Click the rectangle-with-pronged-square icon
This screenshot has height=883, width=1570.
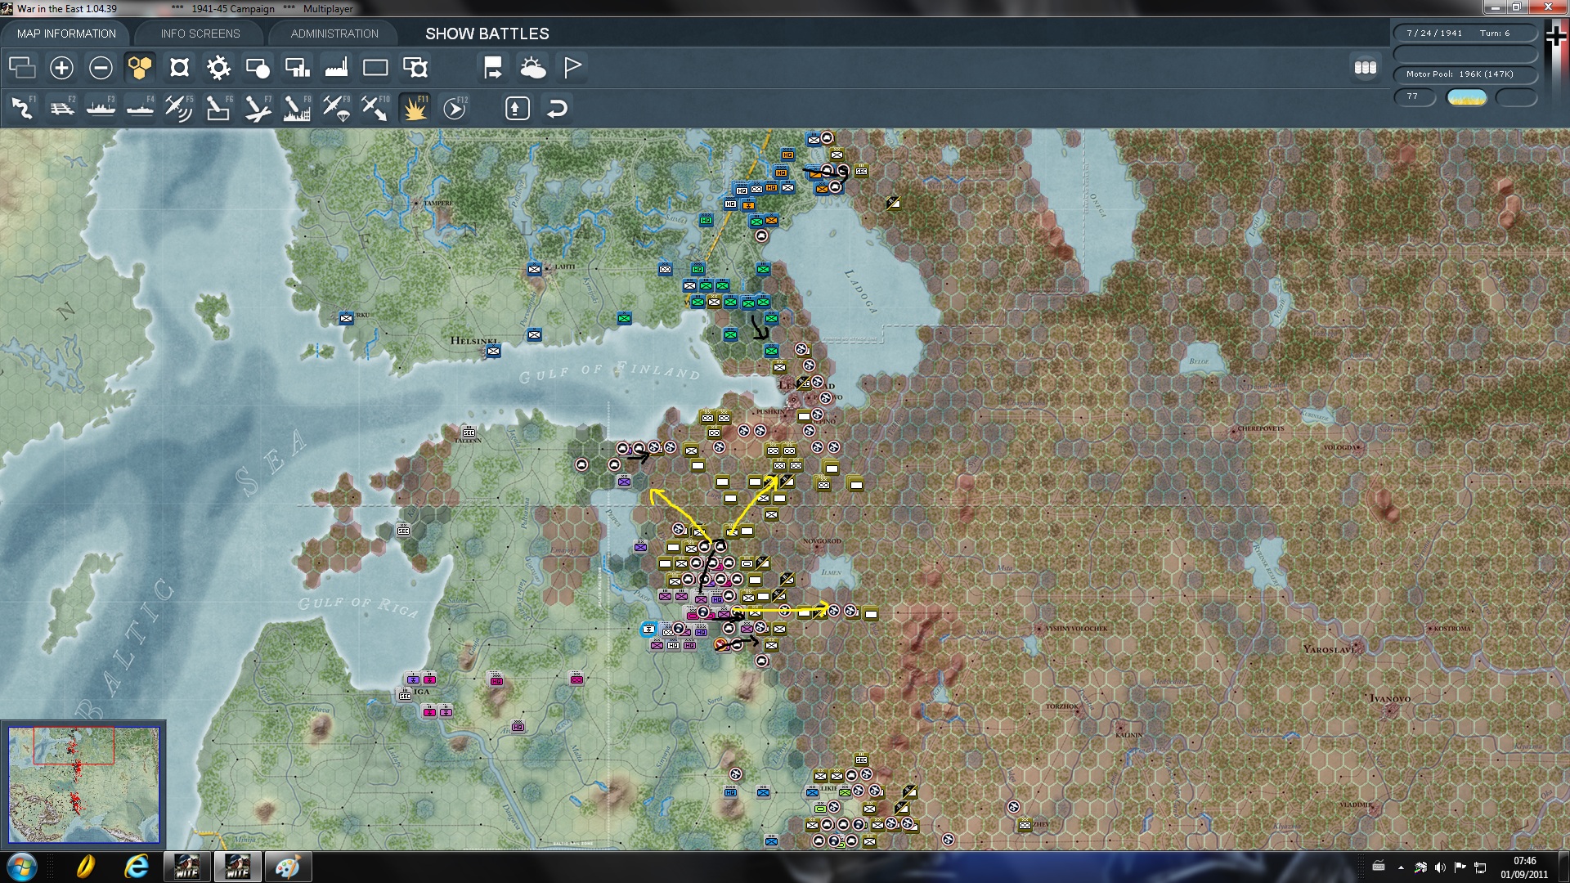(x=415, y=68)
